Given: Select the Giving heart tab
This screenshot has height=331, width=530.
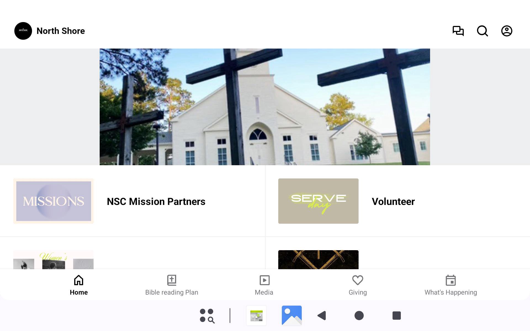Looking at the screenshot, I should 357,285.
